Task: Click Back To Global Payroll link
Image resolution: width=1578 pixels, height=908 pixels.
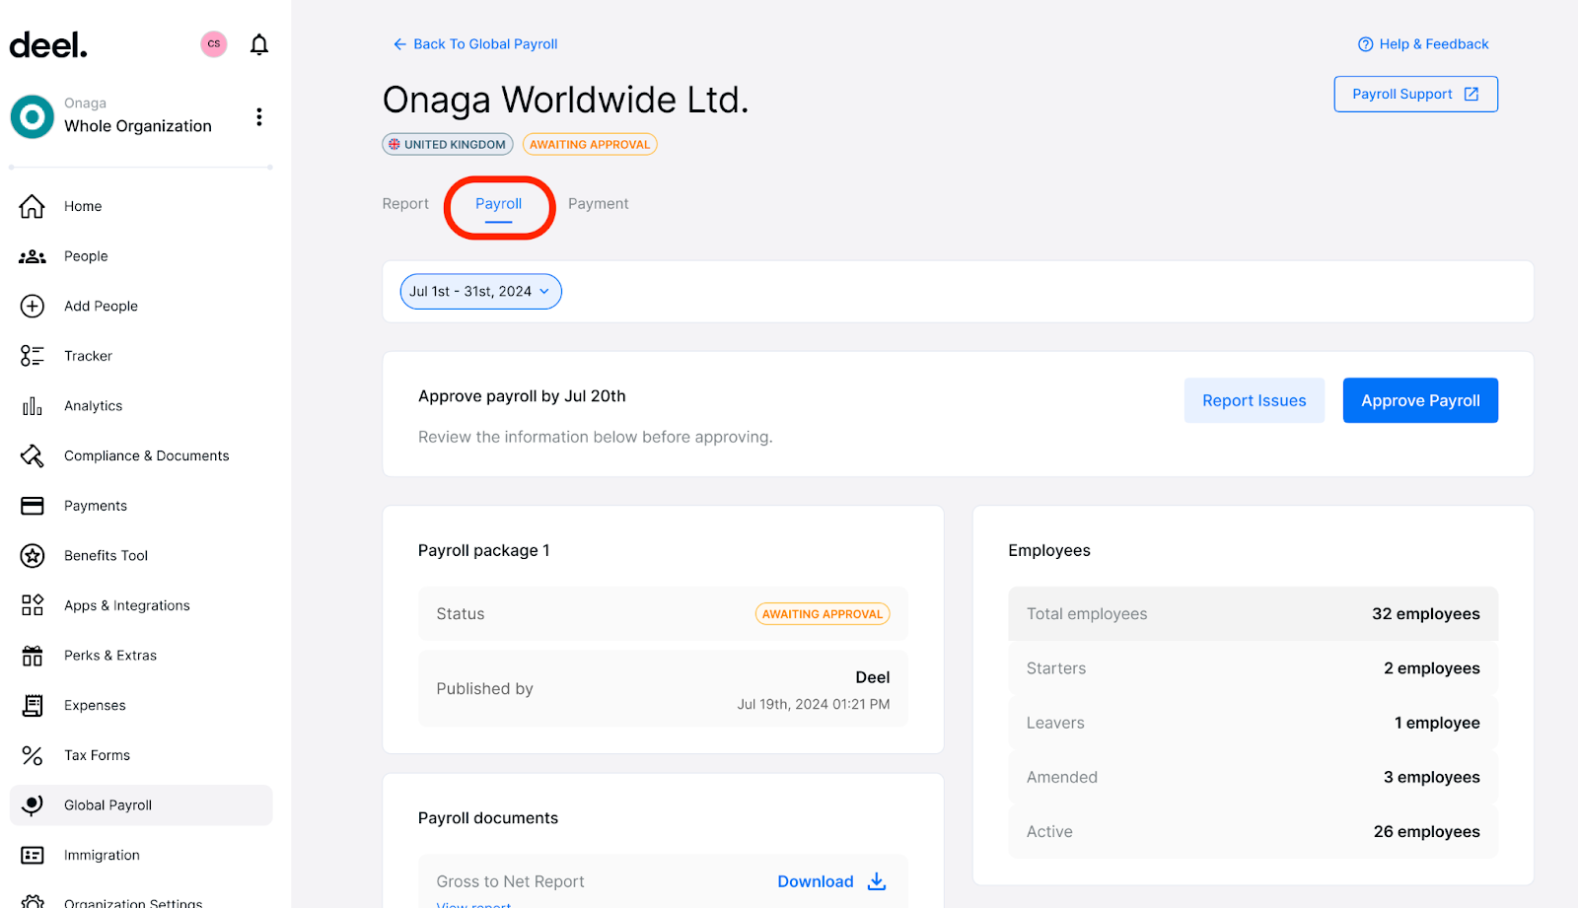Action: (x=475, y=44)
